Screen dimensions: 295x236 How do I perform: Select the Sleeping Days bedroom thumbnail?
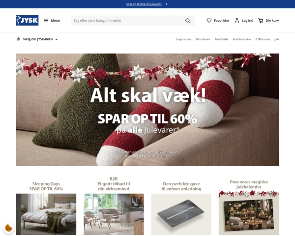coord(46,214)
